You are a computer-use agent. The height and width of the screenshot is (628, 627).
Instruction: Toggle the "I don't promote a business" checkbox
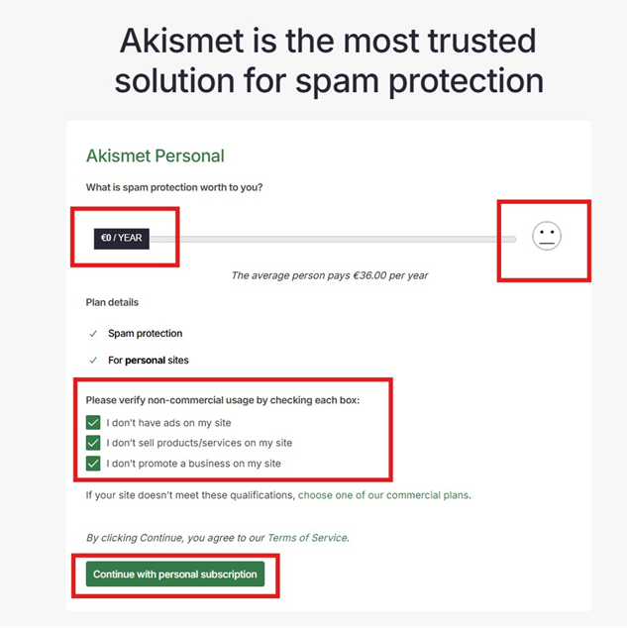93,464
